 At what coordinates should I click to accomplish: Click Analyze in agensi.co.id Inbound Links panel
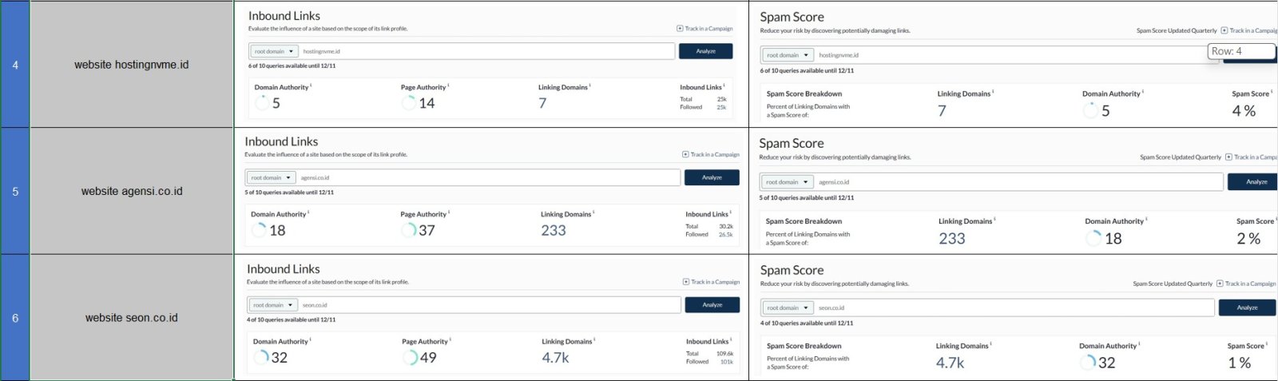[x=712, y=177]
